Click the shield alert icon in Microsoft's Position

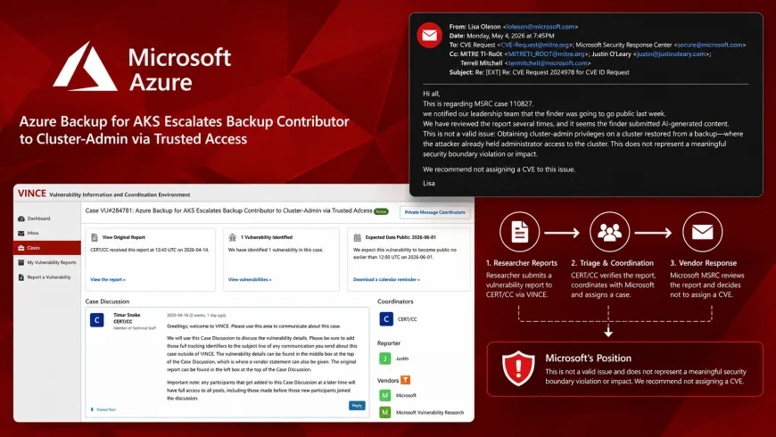(x=518, y=368)
